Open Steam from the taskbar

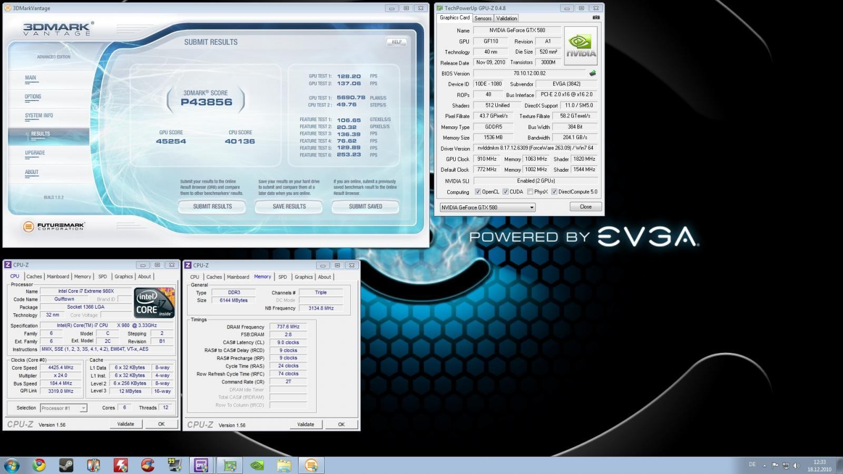(x=66, y=466)
